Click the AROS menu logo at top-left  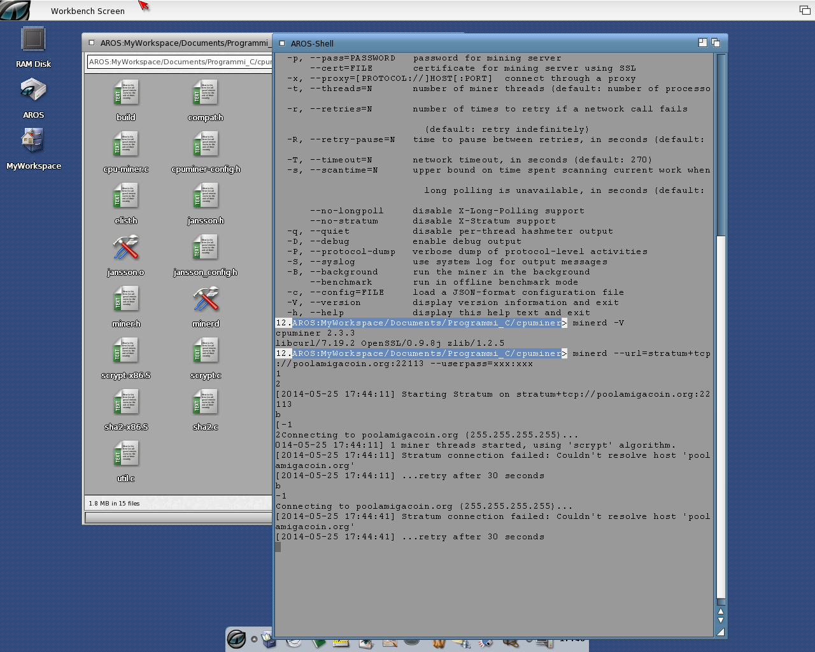[x=15, y=10]
